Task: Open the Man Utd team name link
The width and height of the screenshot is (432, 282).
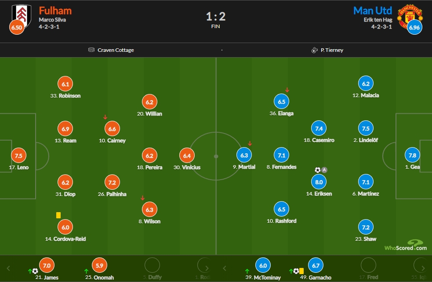Action: coord(373,11)
